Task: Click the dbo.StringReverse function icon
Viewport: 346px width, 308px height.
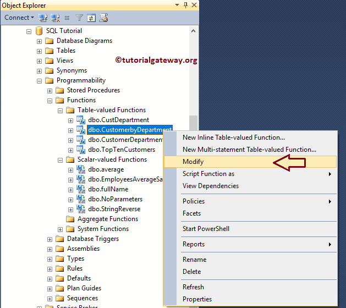Action: coord(81,209)
